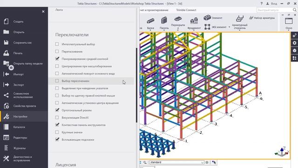Click the Журналы list icon
This screenshot has height=168, width=298.
(6, 148)
